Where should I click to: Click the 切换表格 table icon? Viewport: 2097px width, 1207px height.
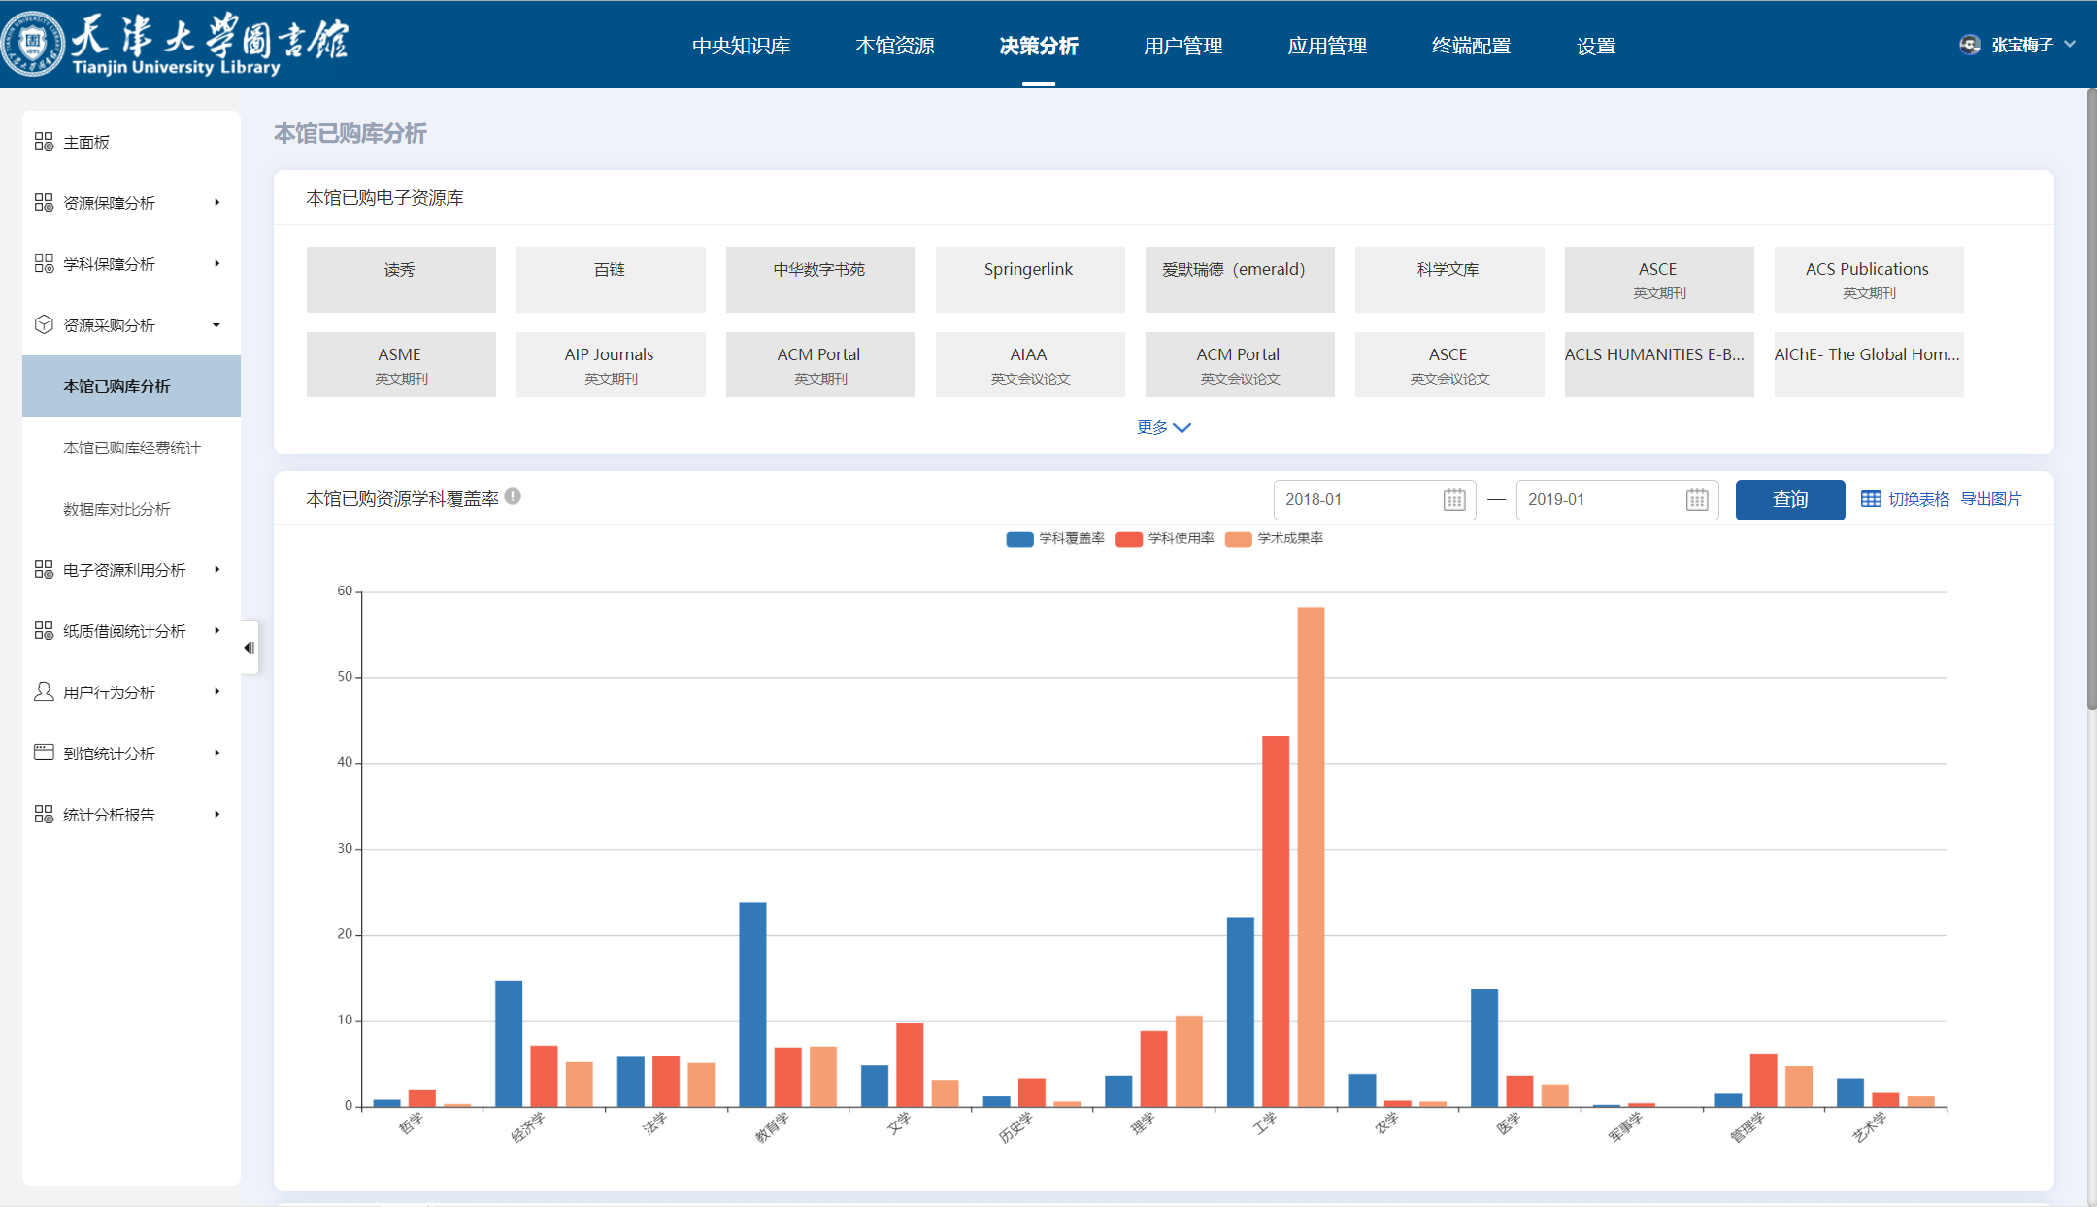pyautogui.click(x=1870, y=499)
